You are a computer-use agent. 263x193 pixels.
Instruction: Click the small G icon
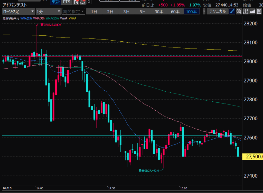click(88, 2)
